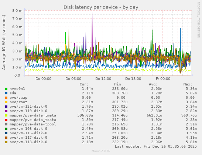Click the 'Fr 00:00' x-axis label

(x=163, y=79)
